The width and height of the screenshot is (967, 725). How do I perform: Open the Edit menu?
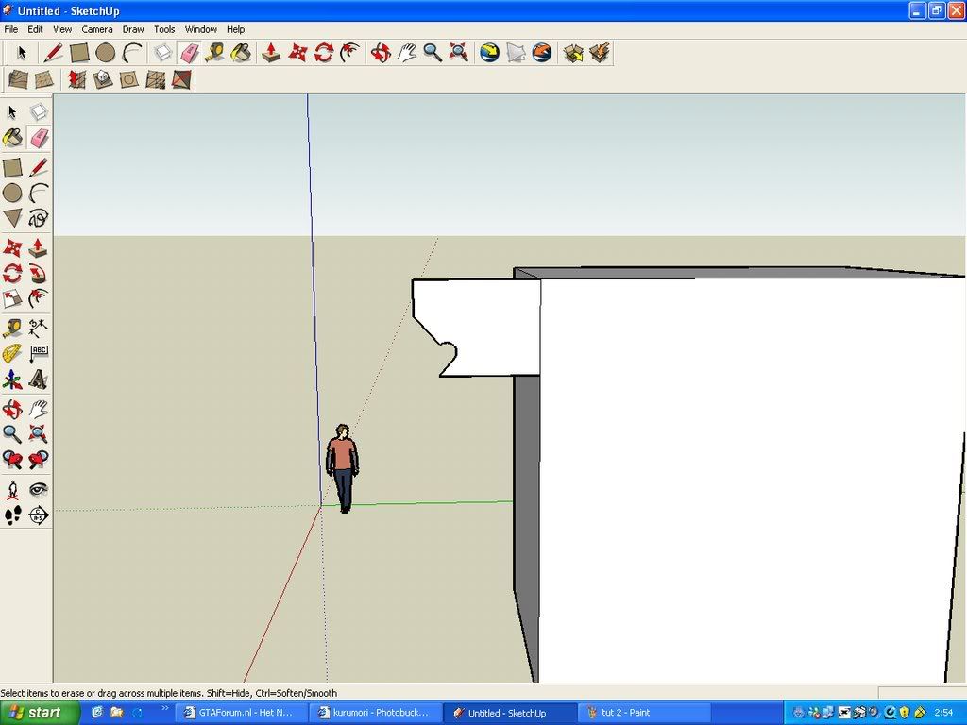coord(35,29)
